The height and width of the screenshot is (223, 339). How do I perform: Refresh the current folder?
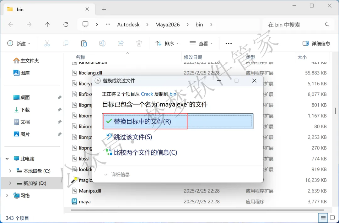click(66, 25)
